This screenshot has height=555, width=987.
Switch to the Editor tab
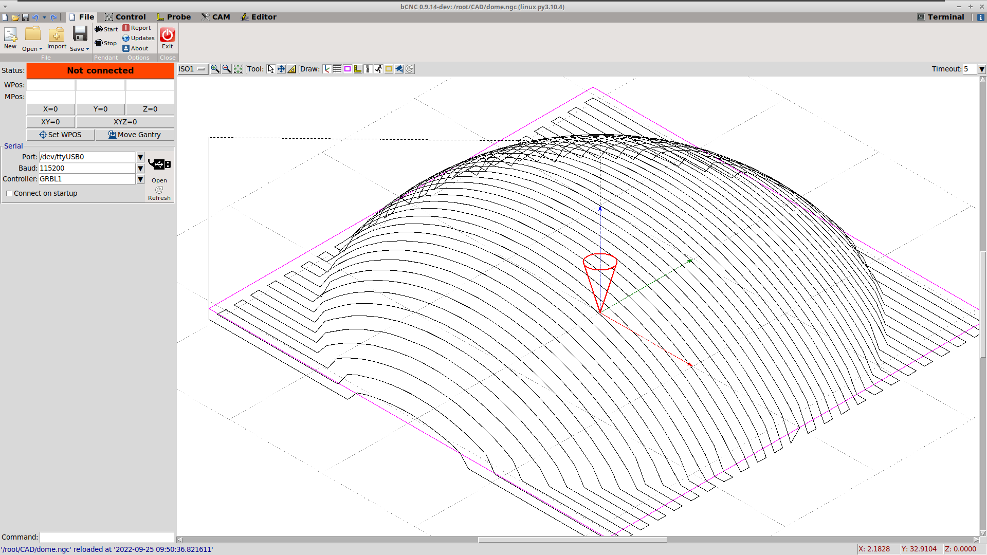point(259,17)
